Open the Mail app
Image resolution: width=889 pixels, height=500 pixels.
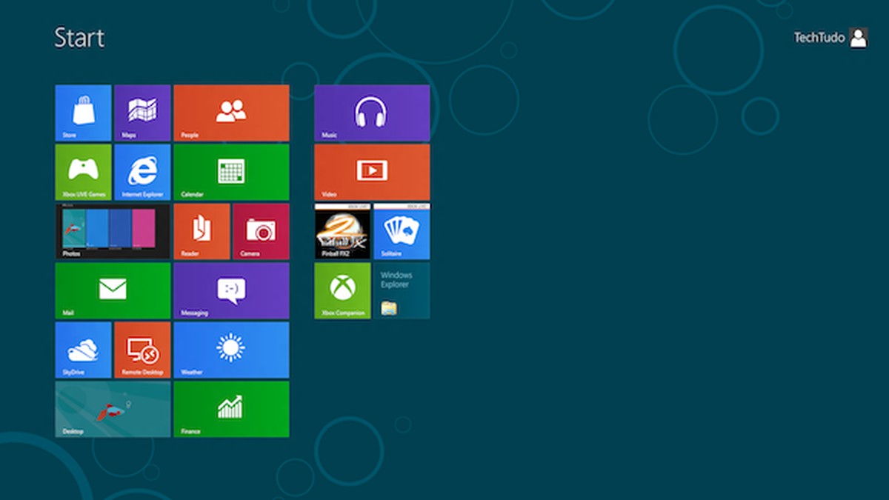(112, 290)
